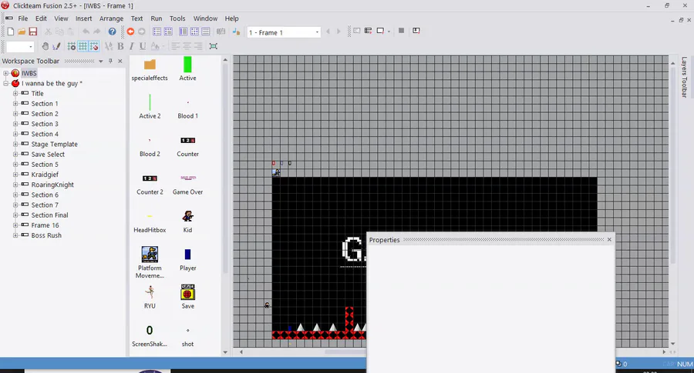Expand the IWBS tree node
Screen dimensions: 694x373
pos(5,73)
